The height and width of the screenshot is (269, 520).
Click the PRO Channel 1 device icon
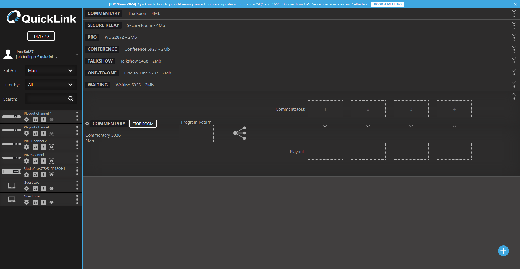click(12, 158)
